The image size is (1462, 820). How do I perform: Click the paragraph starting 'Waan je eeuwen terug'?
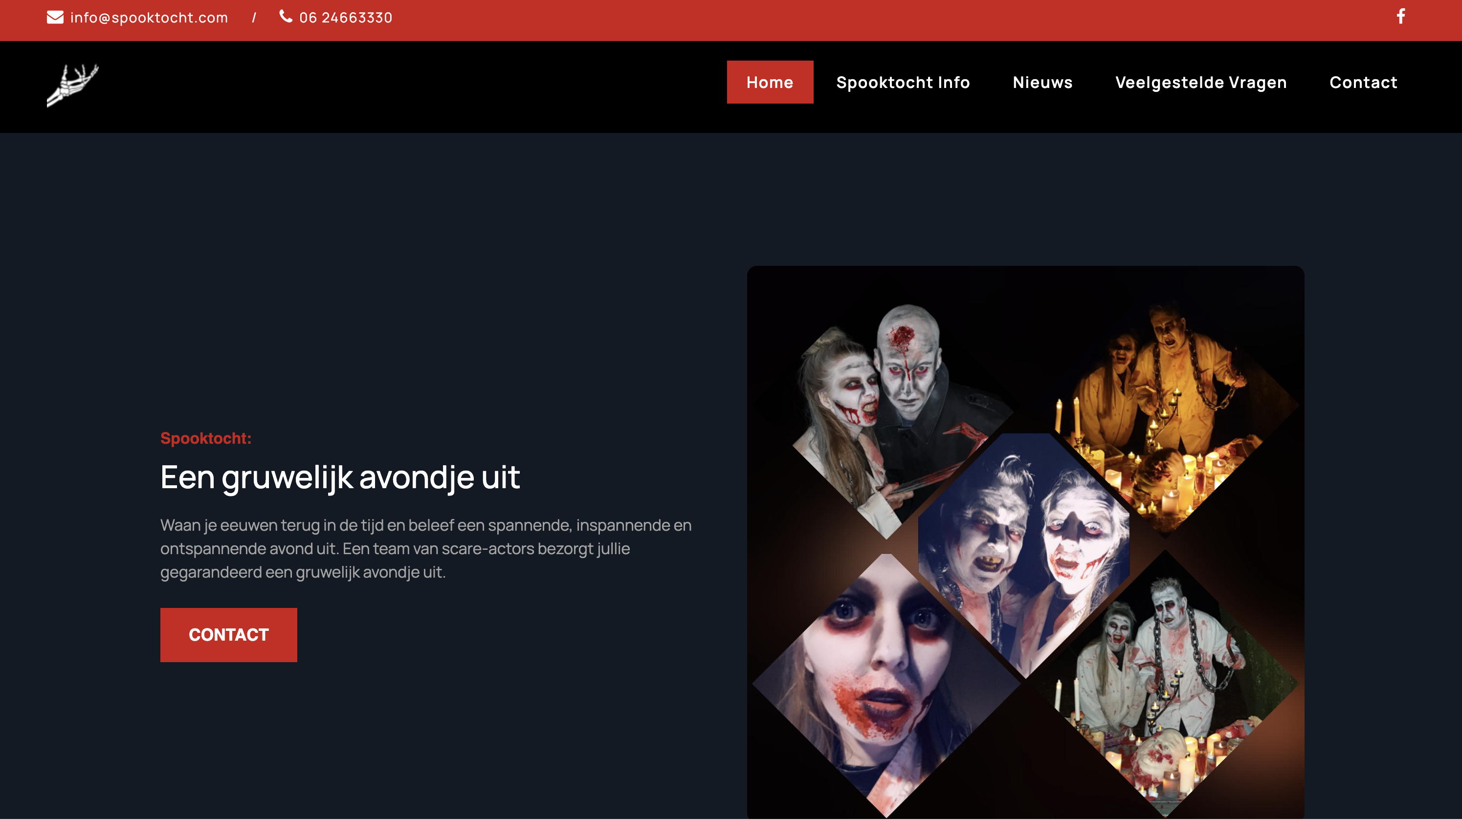[426, 548]
